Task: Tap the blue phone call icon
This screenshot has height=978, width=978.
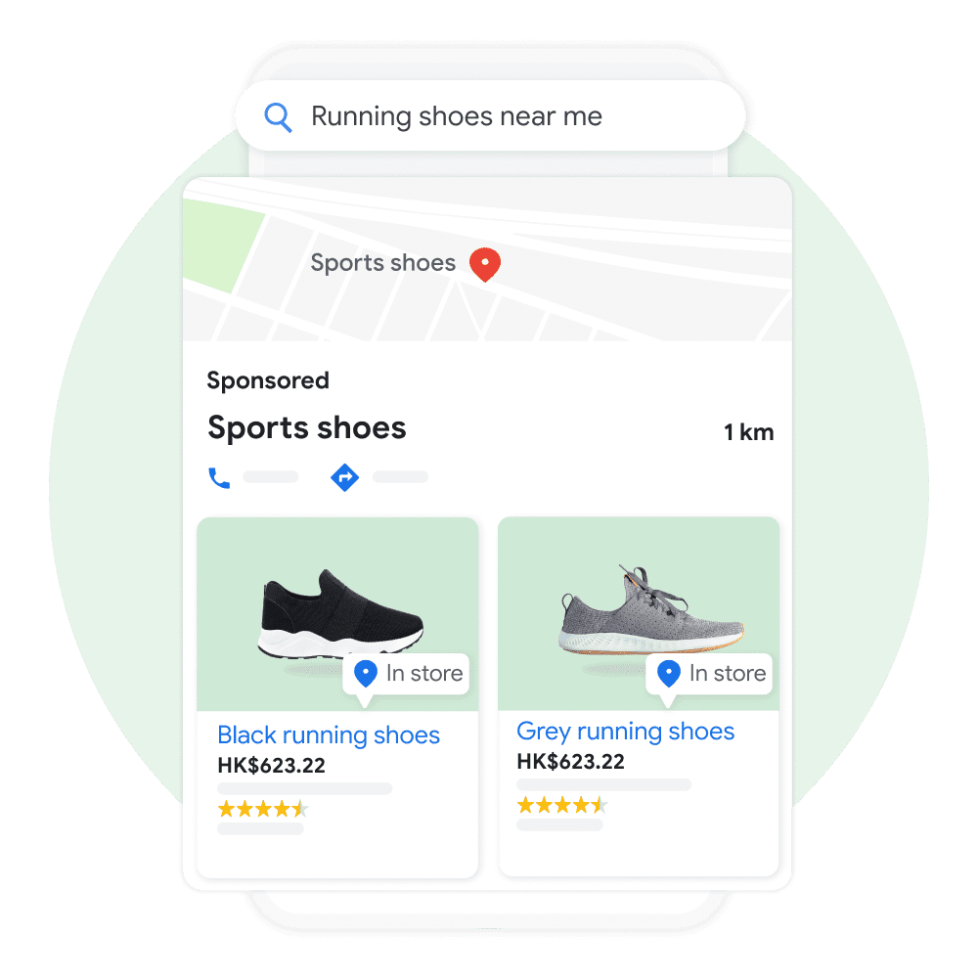Action: [x=219, y=478]
